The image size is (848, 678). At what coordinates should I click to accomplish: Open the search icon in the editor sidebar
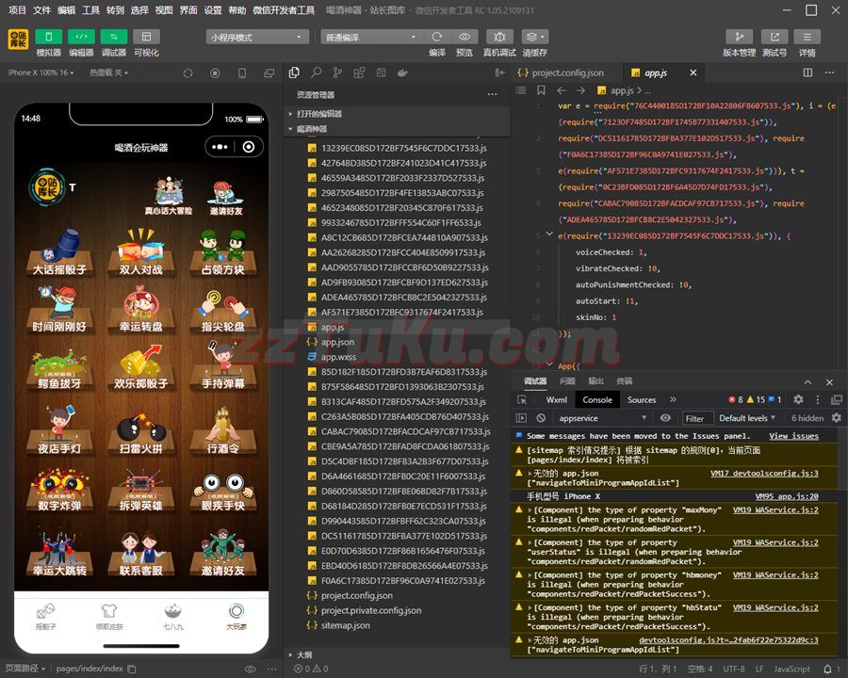(317, 73)
